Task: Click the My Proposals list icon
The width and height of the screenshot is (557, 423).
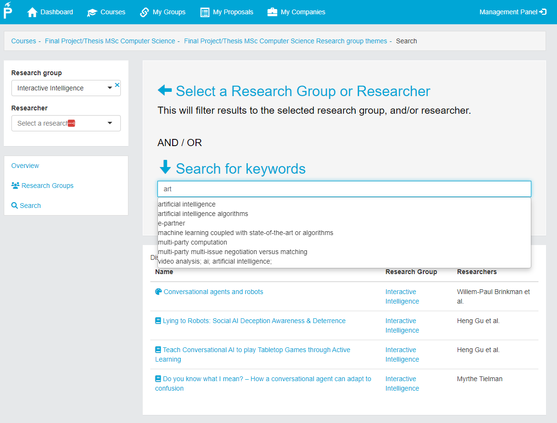Action: (205, 12)
